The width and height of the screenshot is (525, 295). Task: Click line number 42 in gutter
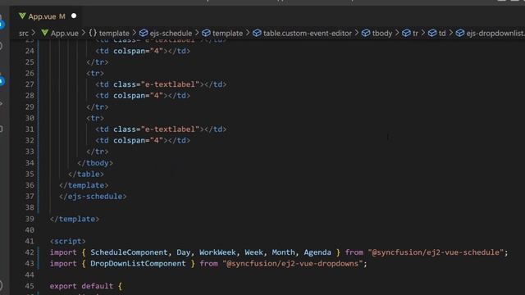(30, 252)
